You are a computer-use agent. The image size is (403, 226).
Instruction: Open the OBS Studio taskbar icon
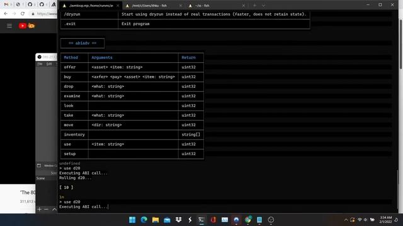(x=271, y=220)
